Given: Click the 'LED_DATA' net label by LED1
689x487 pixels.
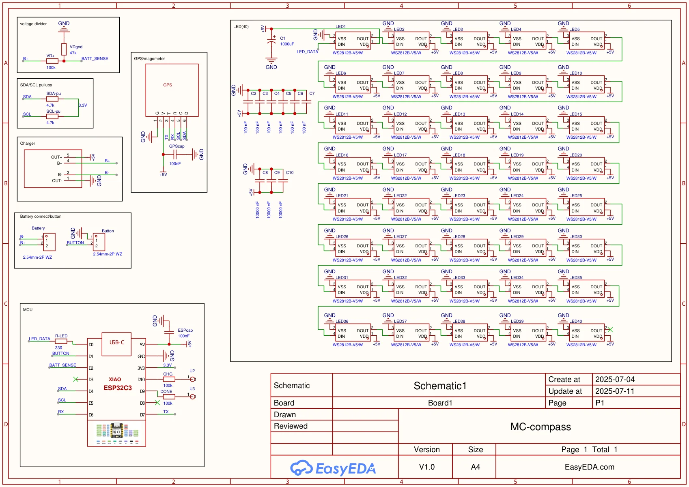Looking at the screenshot, I should coord(307,52).
